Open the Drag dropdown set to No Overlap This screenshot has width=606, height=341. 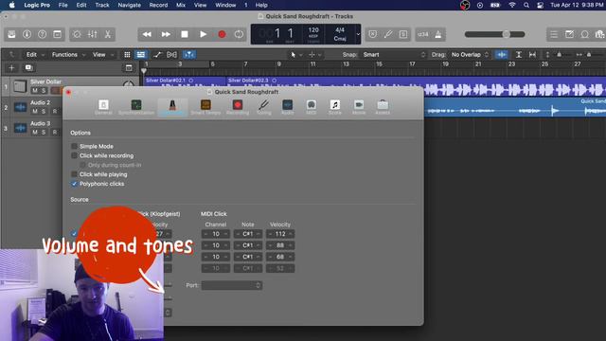(470, 55)
